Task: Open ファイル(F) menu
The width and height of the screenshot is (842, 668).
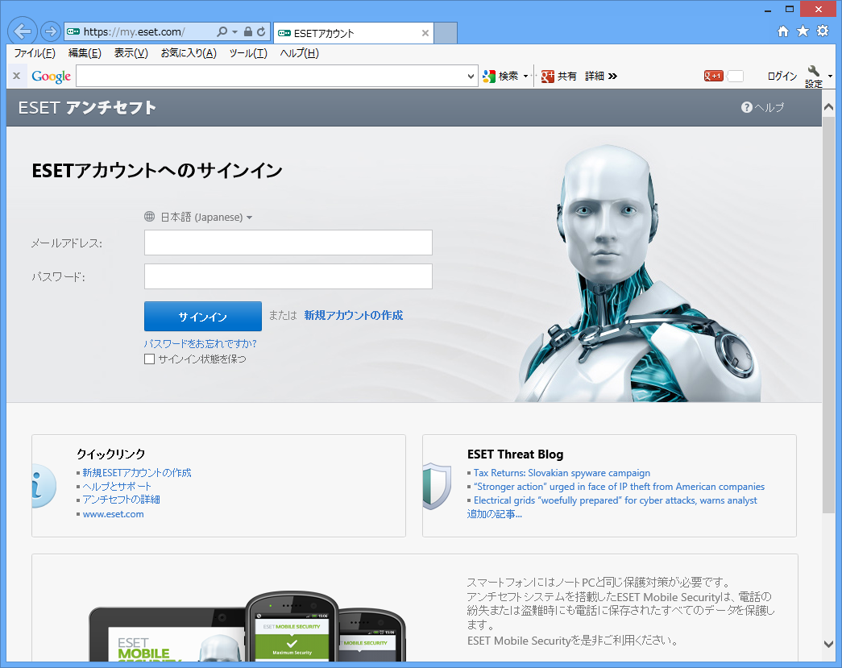Action: pyautogui.click(x=35, y=53)
